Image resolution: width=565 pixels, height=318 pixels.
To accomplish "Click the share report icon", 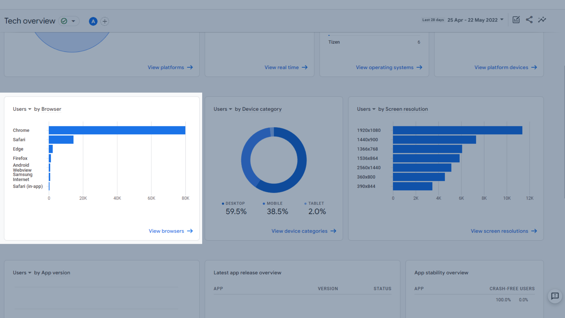I will tap(529, 20).
